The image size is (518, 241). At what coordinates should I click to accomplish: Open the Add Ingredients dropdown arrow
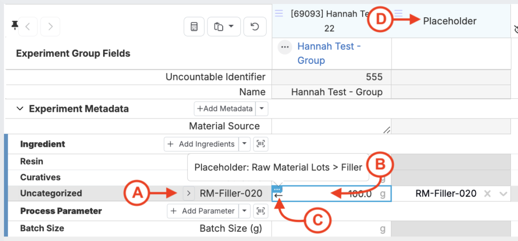pos(244,144)
